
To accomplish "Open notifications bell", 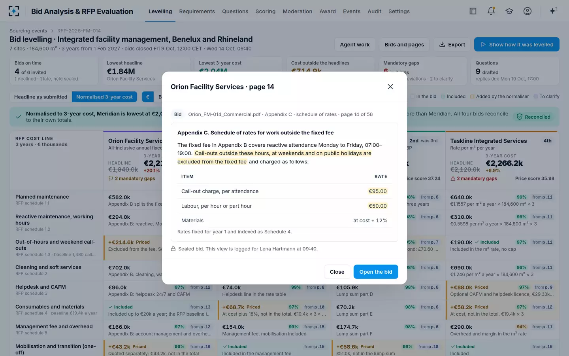I will point(491,11).
